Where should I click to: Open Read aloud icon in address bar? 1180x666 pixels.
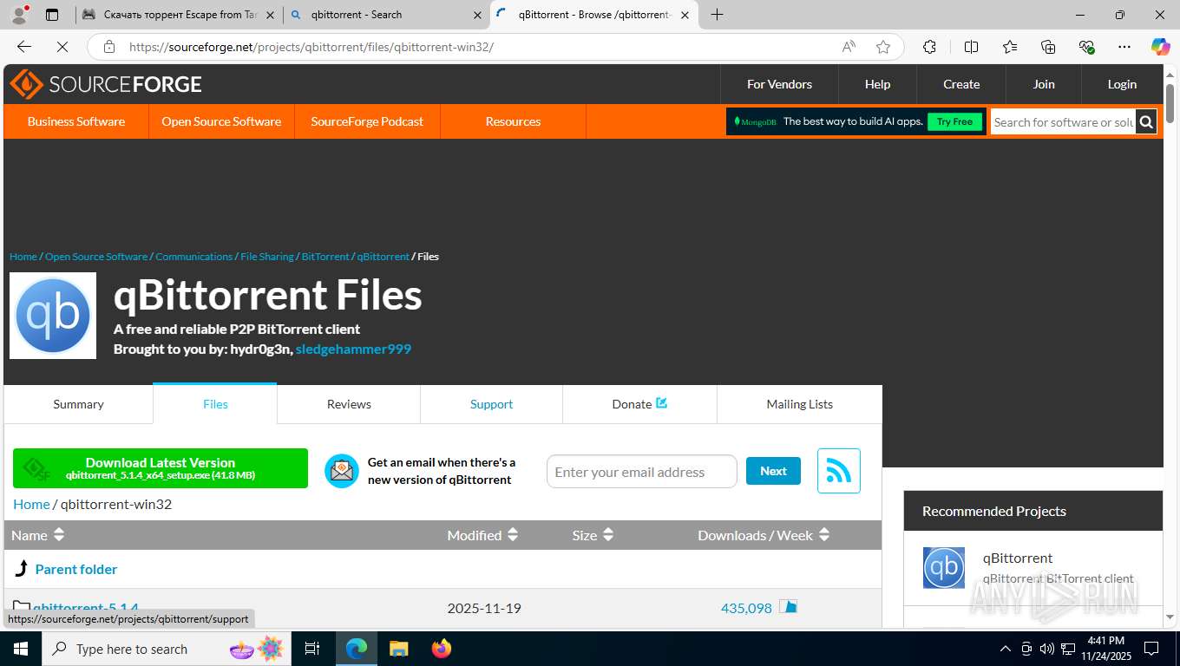(849, 47)
